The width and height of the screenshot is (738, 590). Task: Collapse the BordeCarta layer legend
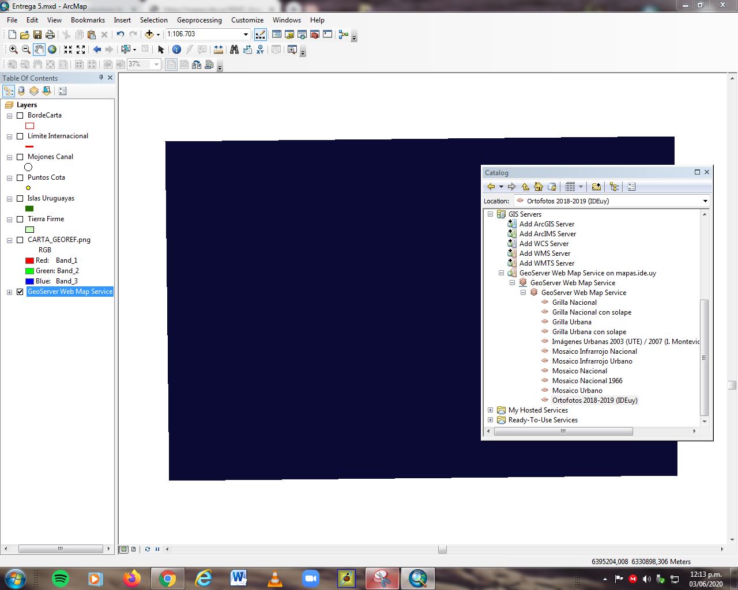(x=9, y=116)
